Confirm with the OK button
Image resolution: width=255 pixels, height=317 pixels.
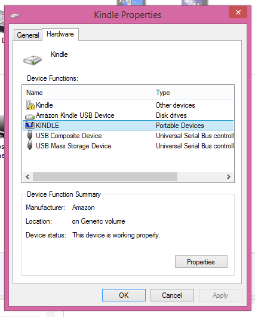tap(124, 295)
